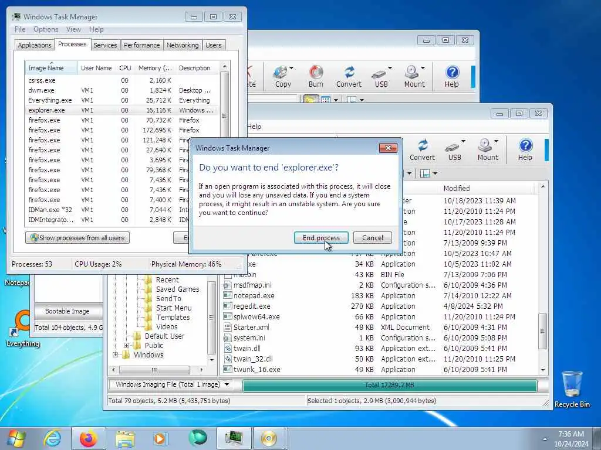601x450 pixels.
Task: Switch to the Networking tab
Action: pos(183,45)
